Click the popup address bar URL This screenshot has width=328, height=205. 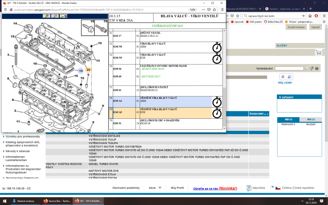[79, 10]
